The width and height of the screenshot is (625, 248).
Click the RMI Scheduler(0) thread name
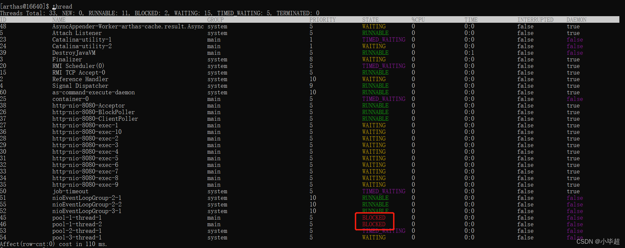[78, 66]
